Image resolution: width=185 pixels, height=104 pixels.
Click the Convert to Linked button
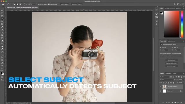pos(171,63)
